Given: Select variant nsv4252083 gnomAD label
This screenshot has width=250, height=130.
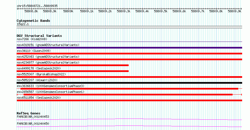Looking at the screenshot, I should coord(48,57).
